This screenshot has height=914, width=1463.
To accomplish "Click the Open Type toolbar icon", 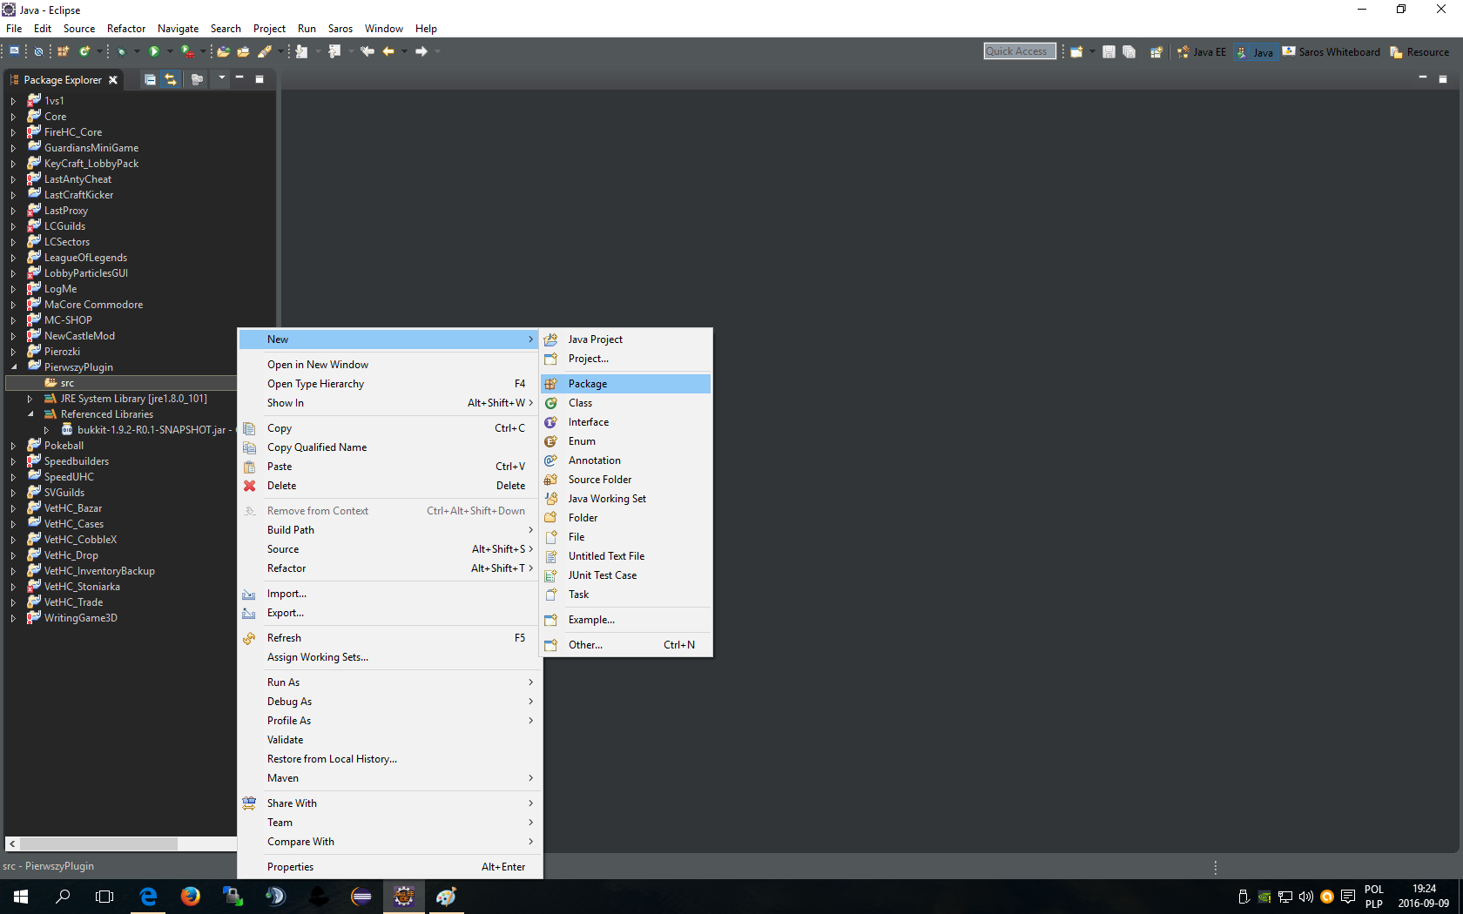I will (x=223, y=51).
